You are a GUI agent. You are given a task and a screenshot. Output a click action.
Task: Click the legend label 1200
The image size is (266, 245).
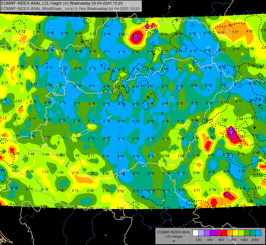[233, 240]
